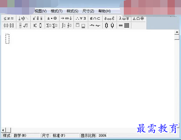
Task: Open the embellishments palette
Action: (38, 18)
